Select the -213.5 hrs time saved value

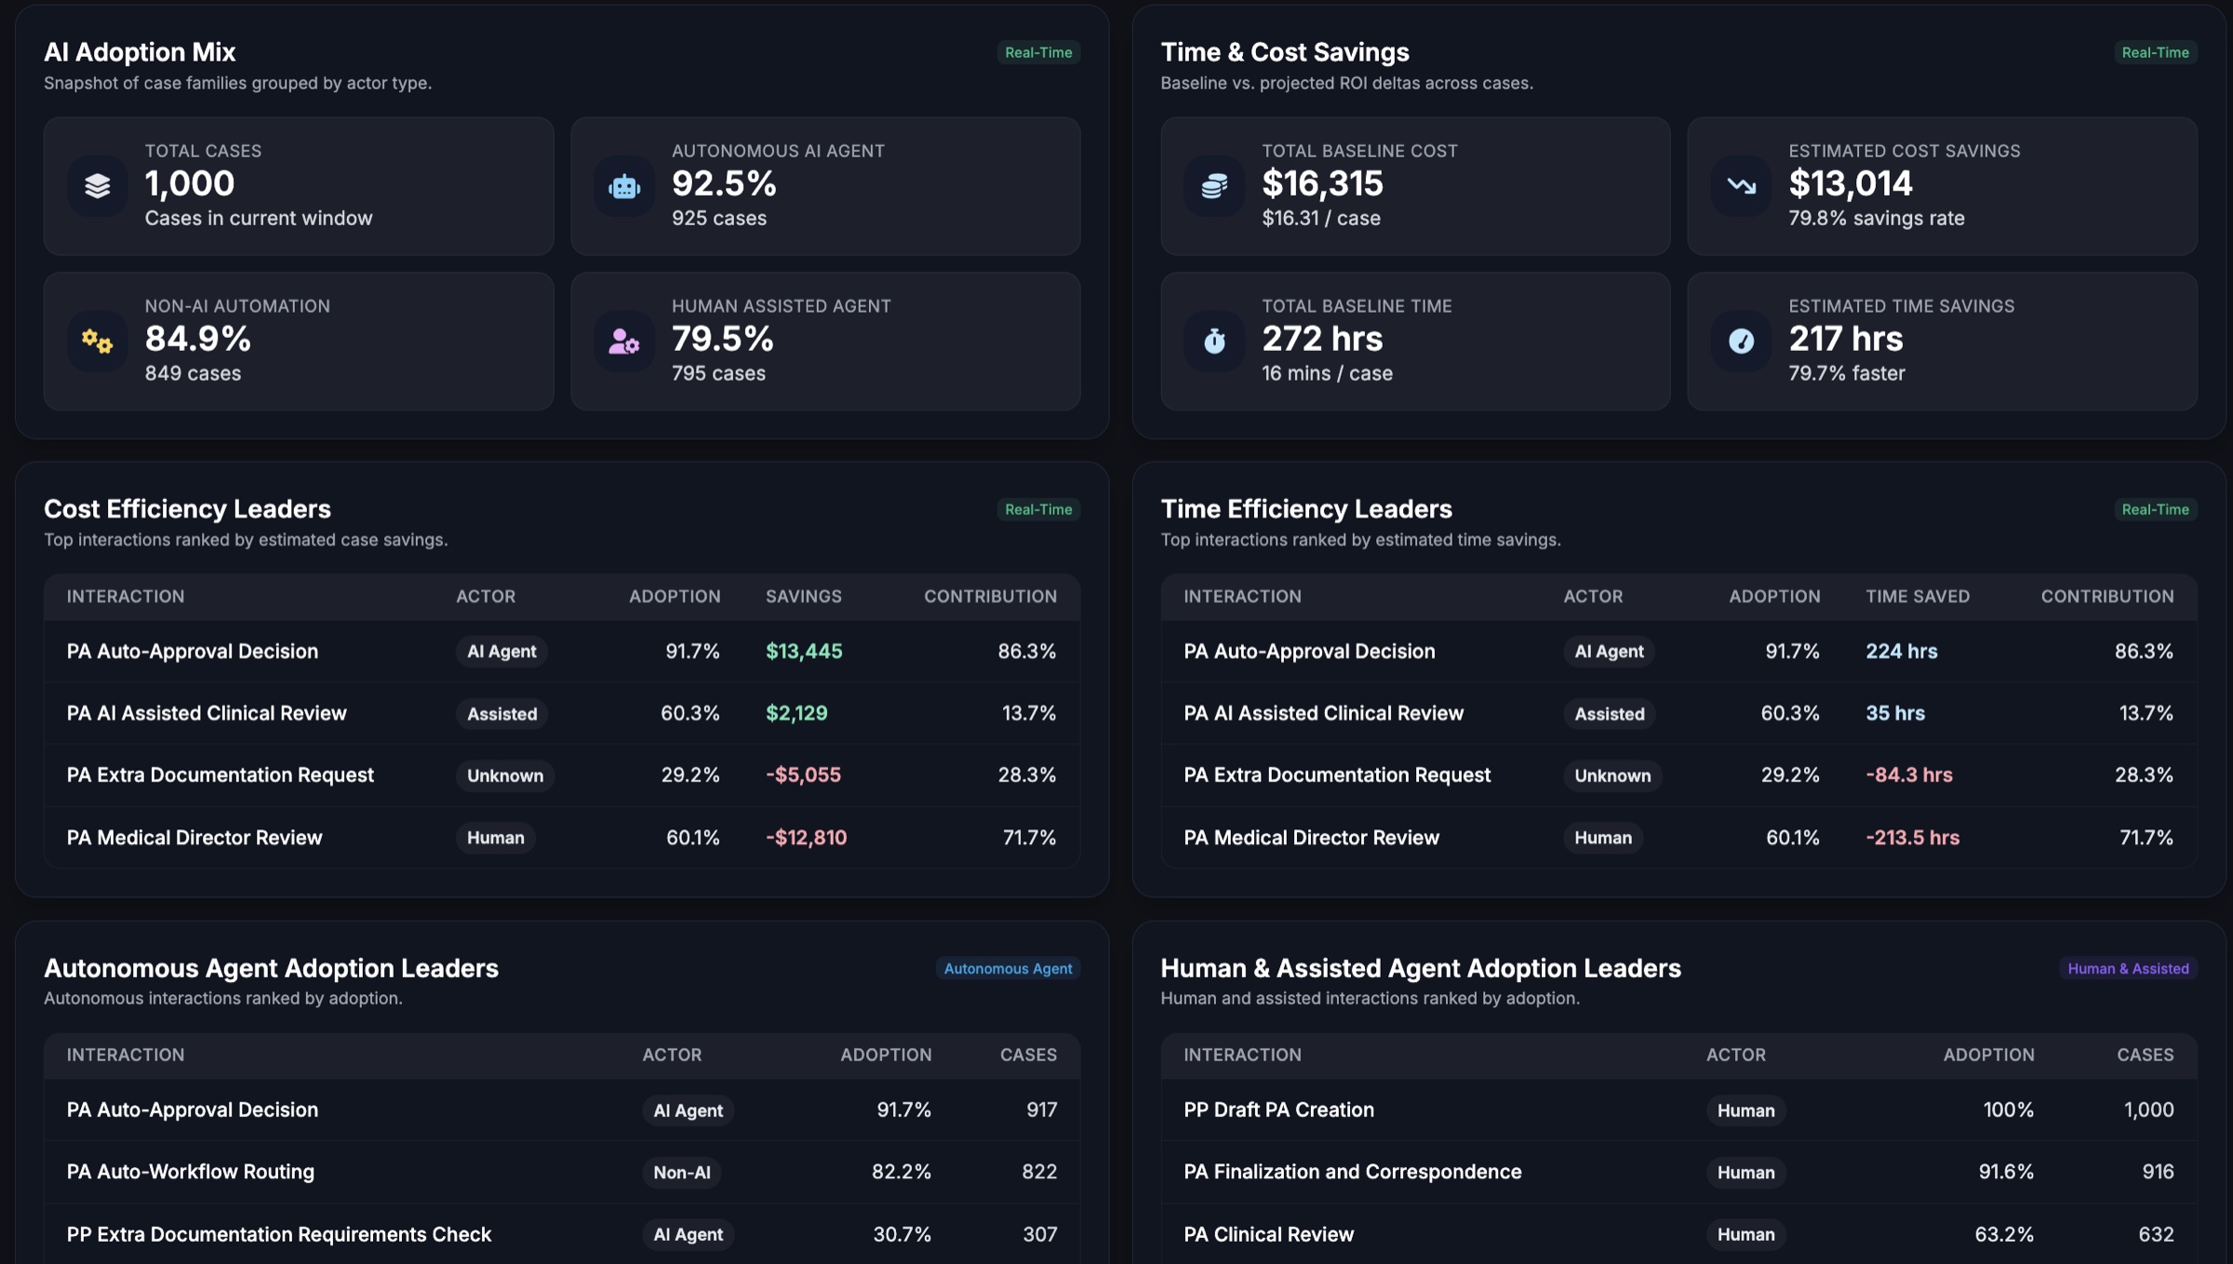pyautogui.click(x=1912, y=838)
